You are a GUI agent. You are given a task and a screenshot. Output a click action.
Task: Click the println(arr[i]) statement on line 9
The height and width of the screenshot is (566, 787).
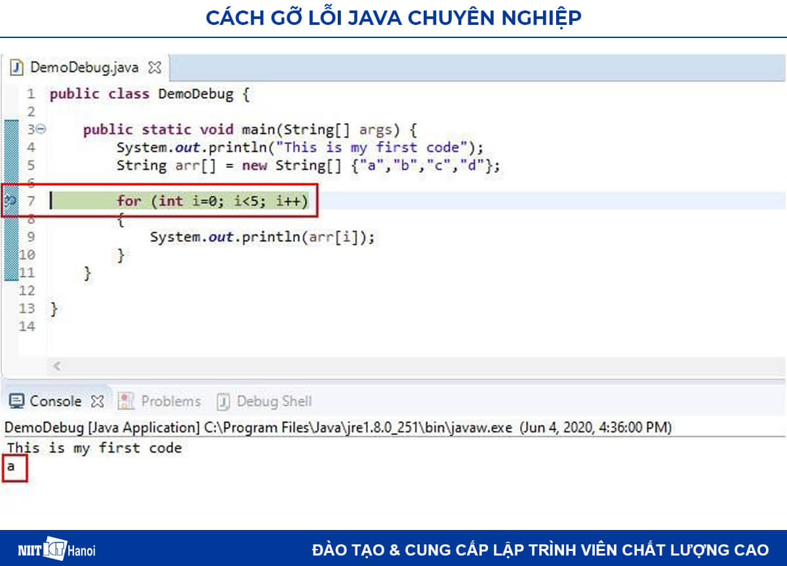point(262,236)
